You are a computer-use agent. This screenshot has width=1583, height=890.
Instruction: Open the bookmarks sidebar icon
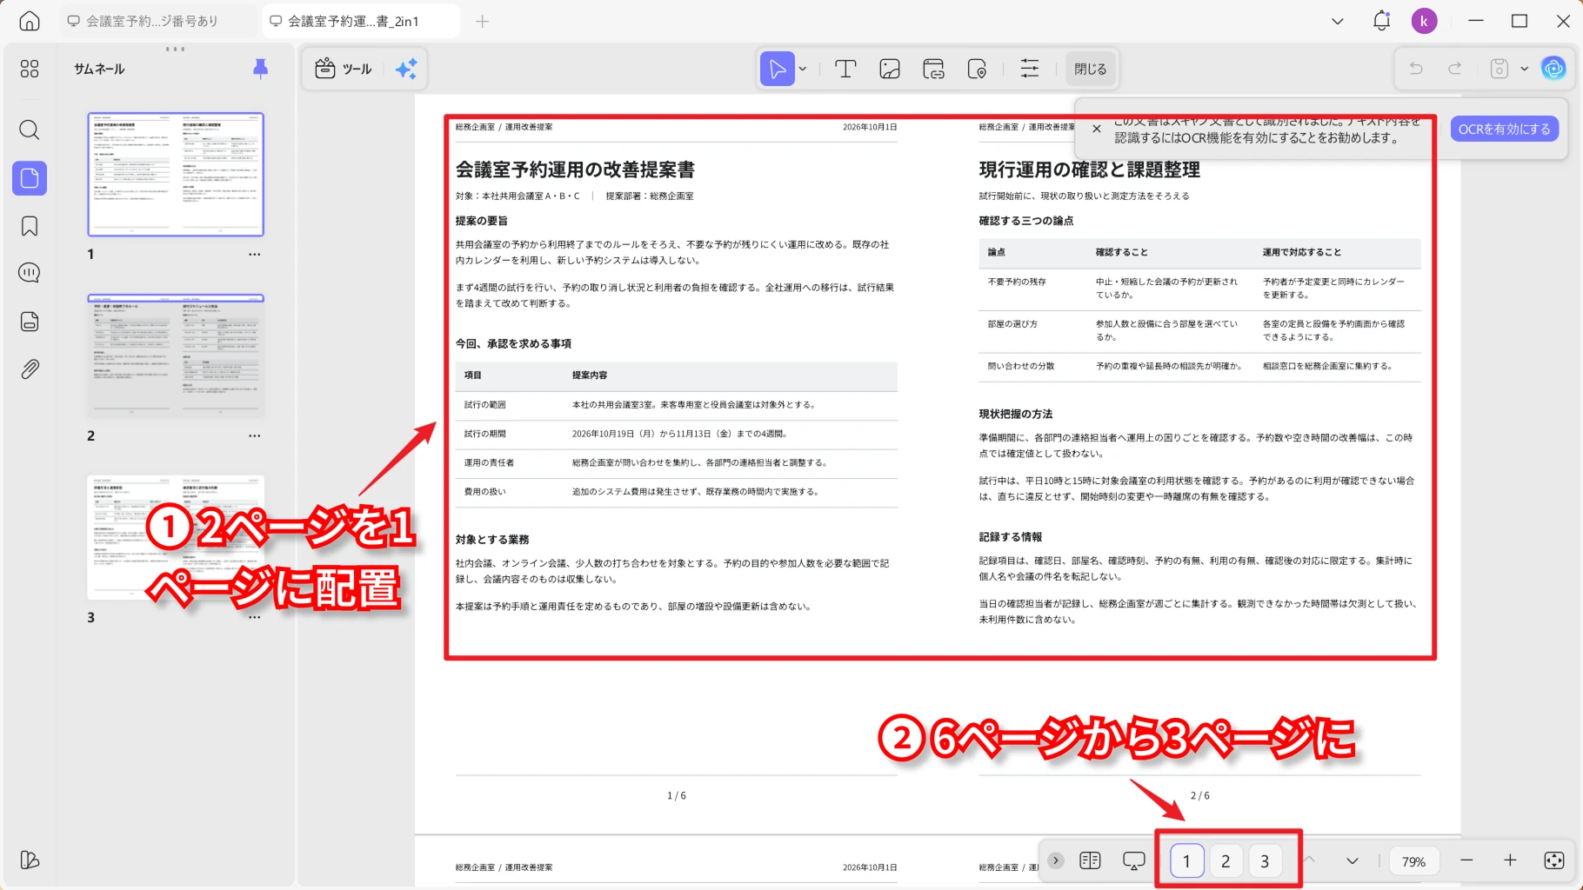pos(30,226)
